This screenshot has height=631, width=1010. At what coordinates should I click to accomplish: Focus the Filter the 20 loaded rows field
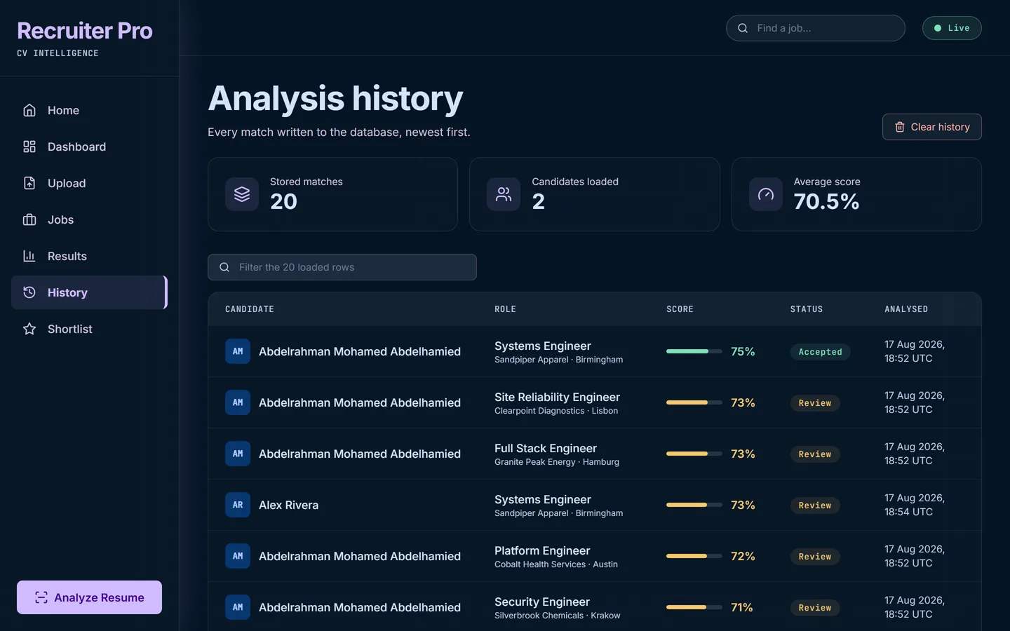point(342,267)
